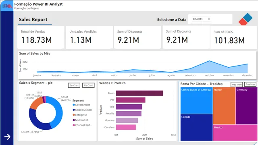Click the Sum of COGS 101.83M card
Screen dimensions: 258x145
pyautogui.click(x=234, y=37)
